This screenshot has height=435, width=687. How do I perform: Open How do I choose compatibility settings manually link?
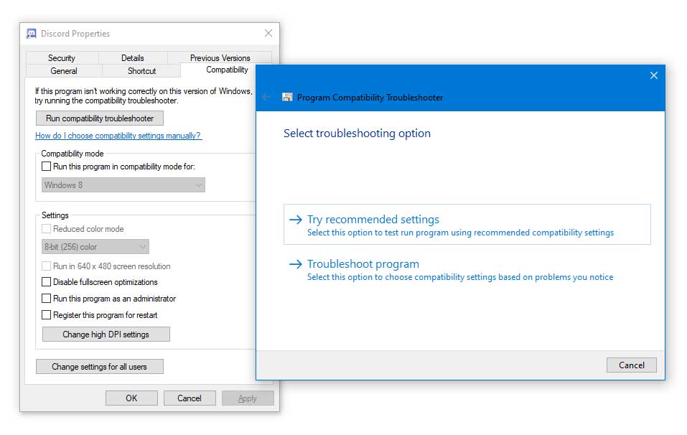pyautogui.click(x=118, y=136)
